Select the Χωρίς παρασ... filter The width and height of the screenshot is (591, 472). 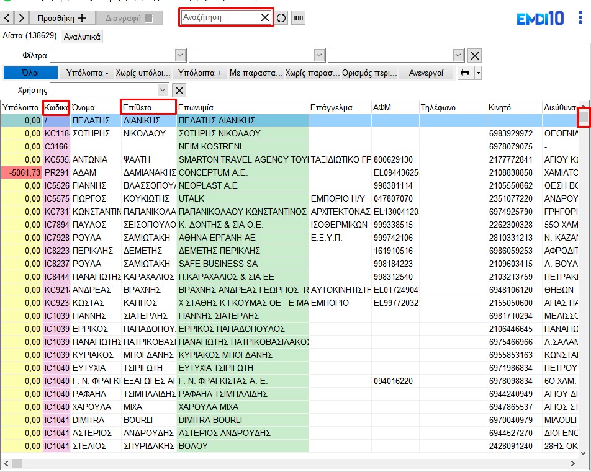[312, 73]
